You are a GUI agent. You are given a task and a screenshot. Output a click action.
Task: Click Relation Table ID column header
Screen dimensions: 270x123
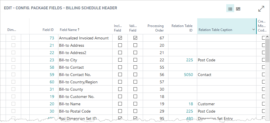point(182,28)
